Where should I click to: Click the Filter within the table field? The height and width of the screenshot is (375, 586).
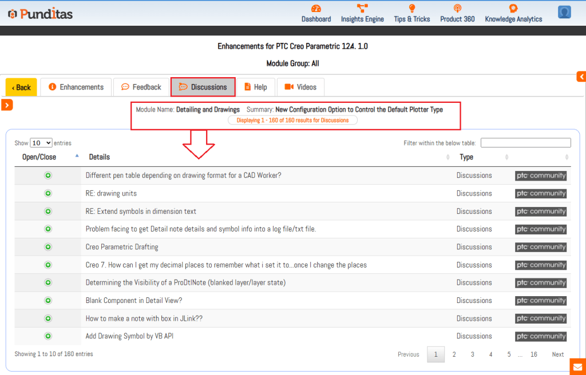click(525, 143)
